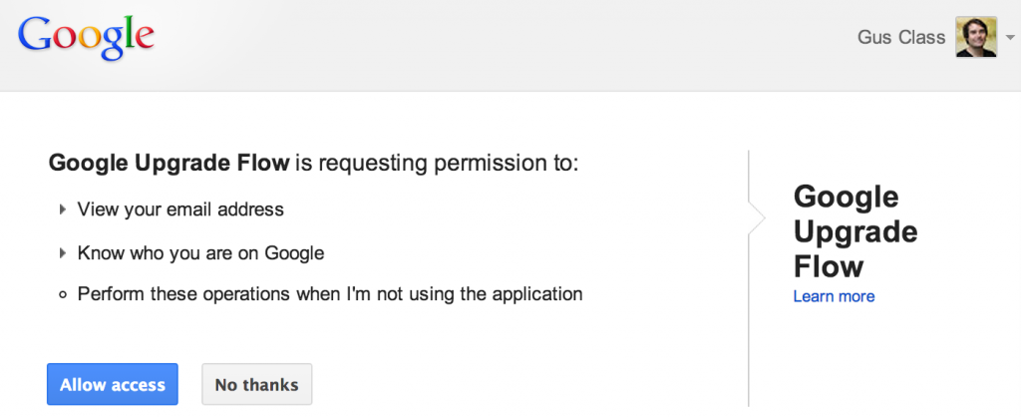Click the is requesting permission to text
Viewport: 1021px width, 417px height.
(437, 163)
